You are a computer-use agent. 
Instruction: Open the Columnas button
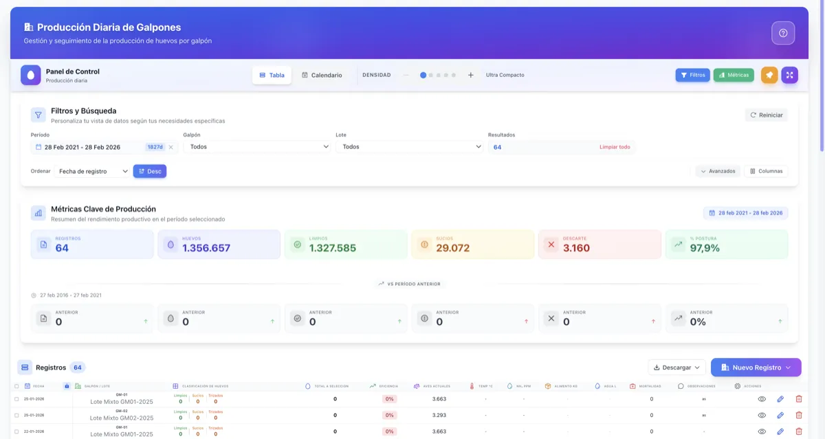766,171
